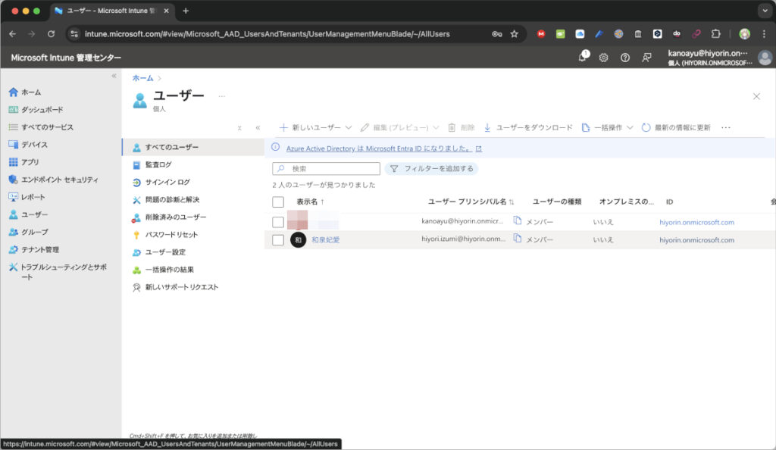
Task: Open hiyorin.onmicrosoft.com link in 和泉妃愛 row
Action: (697, 240)
